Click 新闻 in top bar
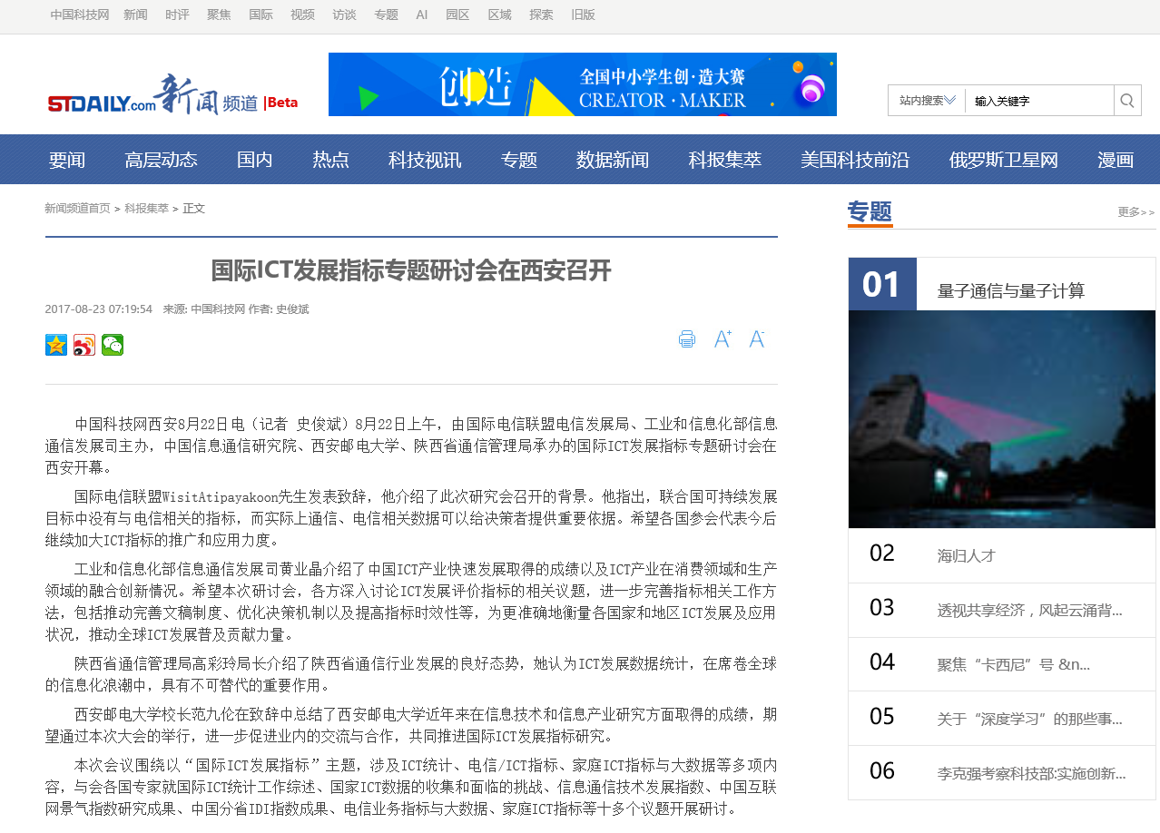1160x833 pixels. (x=135, y=15)
